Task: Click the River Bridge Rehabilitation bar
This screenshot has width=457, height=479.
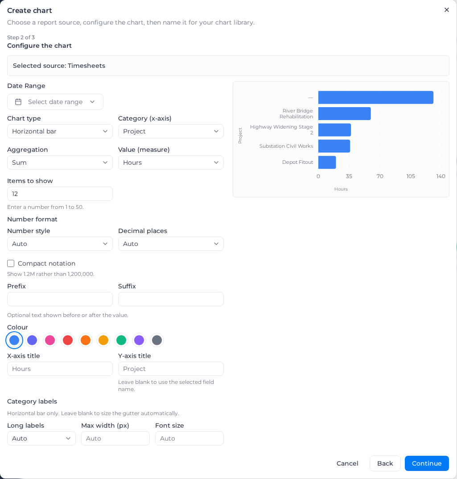Action: [345, 114]
